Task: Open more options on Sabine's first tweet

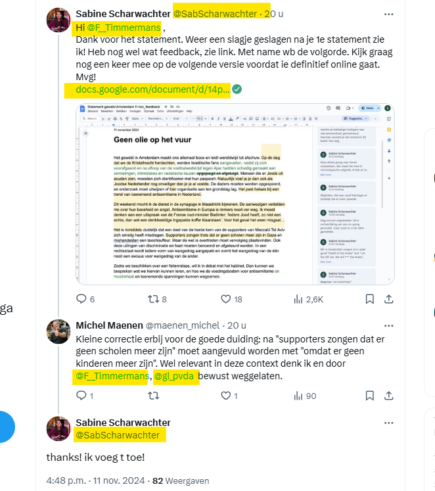Action: pos(388,14)
